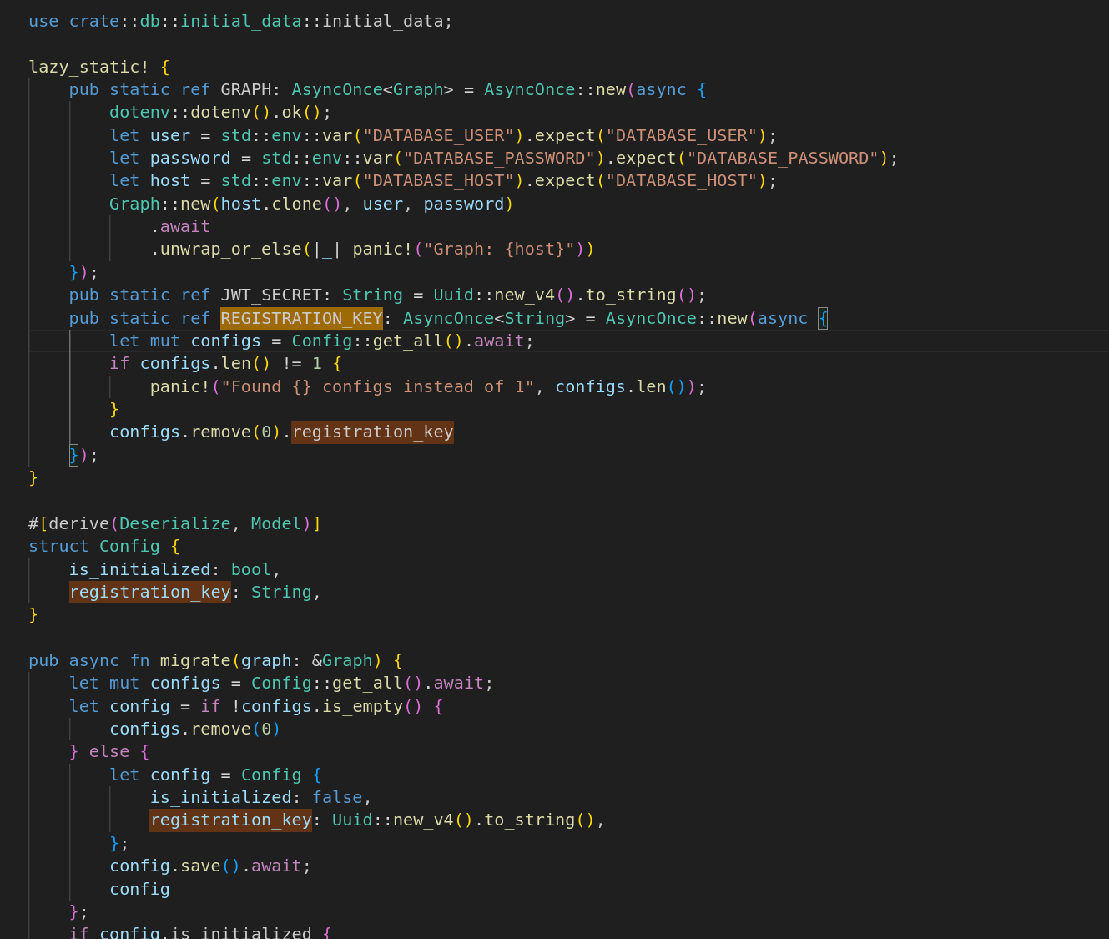The image size is (1109, 939).
Task: Click the JWT_SECRET identifier
Action: tap(270, 295)
